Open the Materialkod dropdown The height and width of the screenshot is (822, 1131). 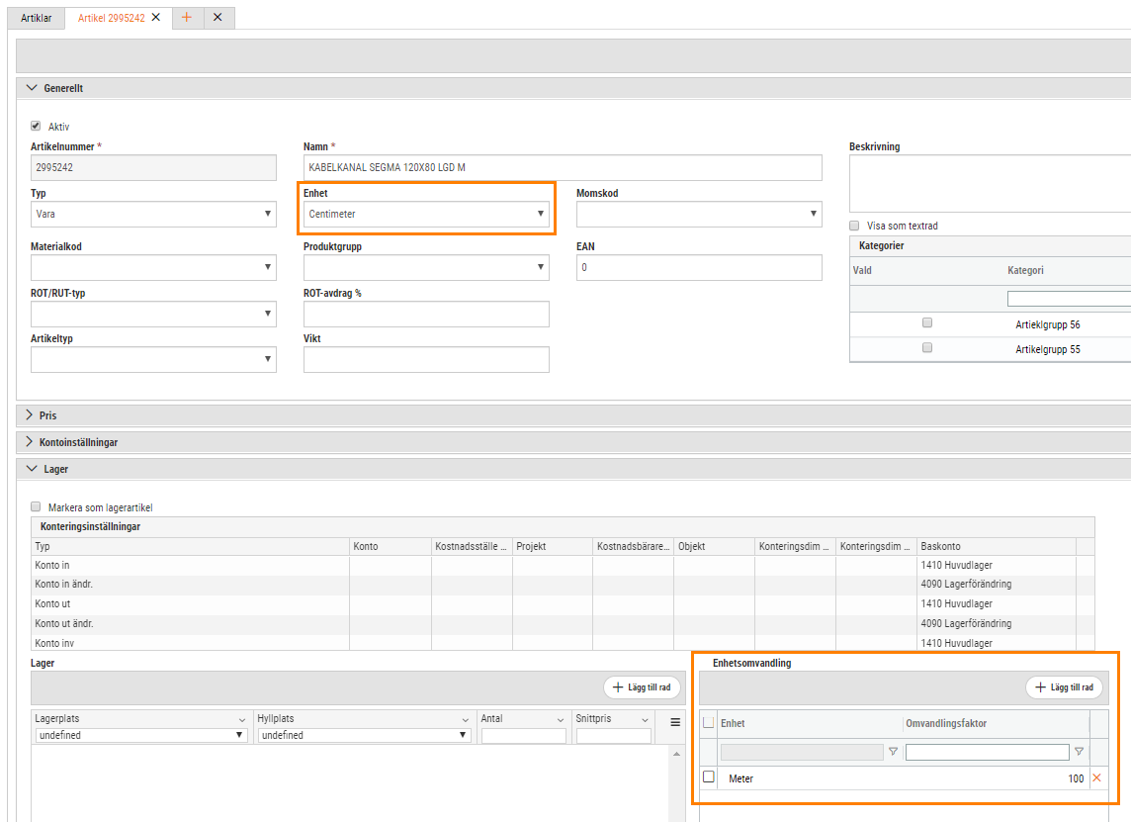[x=153, y=268]
